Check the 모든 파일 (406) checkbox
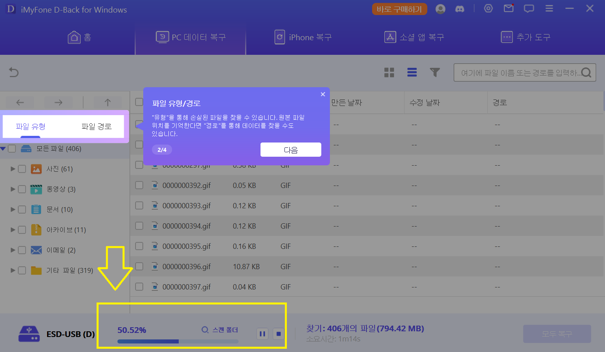Screen dimensions: 605x352 [x=12, y=149]
